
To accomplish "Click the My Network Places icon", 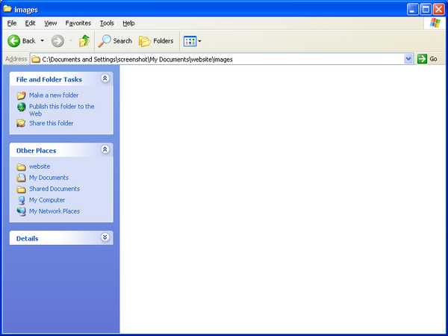I will pos(21,211).
